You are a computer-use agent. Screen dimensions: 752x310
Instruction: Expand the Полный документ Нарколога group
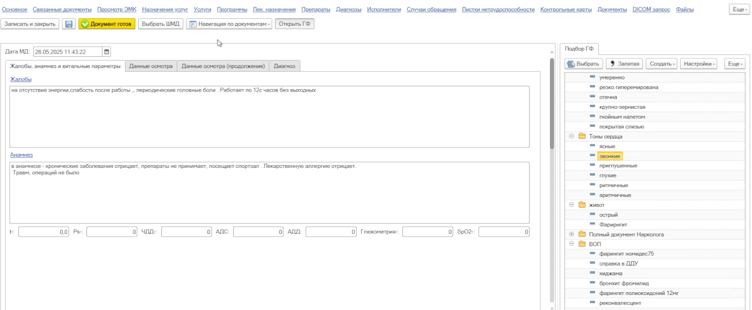pyautogui.click(x=572, y=234)
